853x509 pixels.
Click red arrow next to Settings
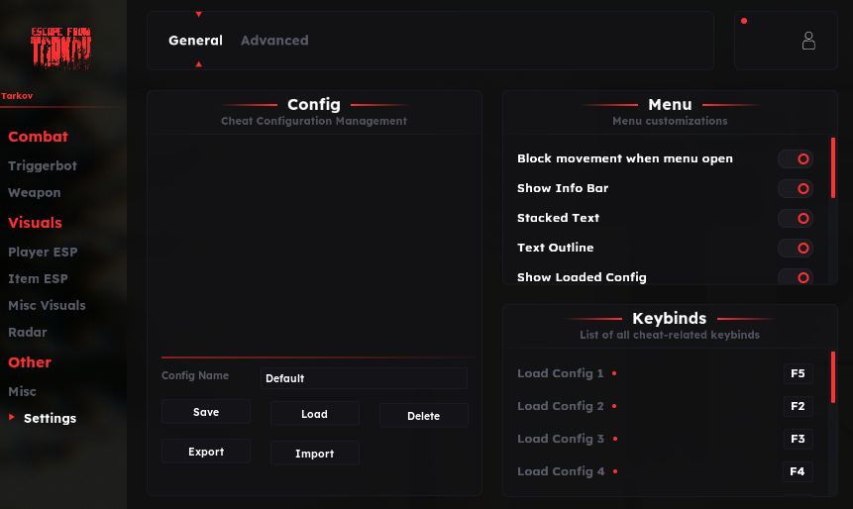[12, 418]
